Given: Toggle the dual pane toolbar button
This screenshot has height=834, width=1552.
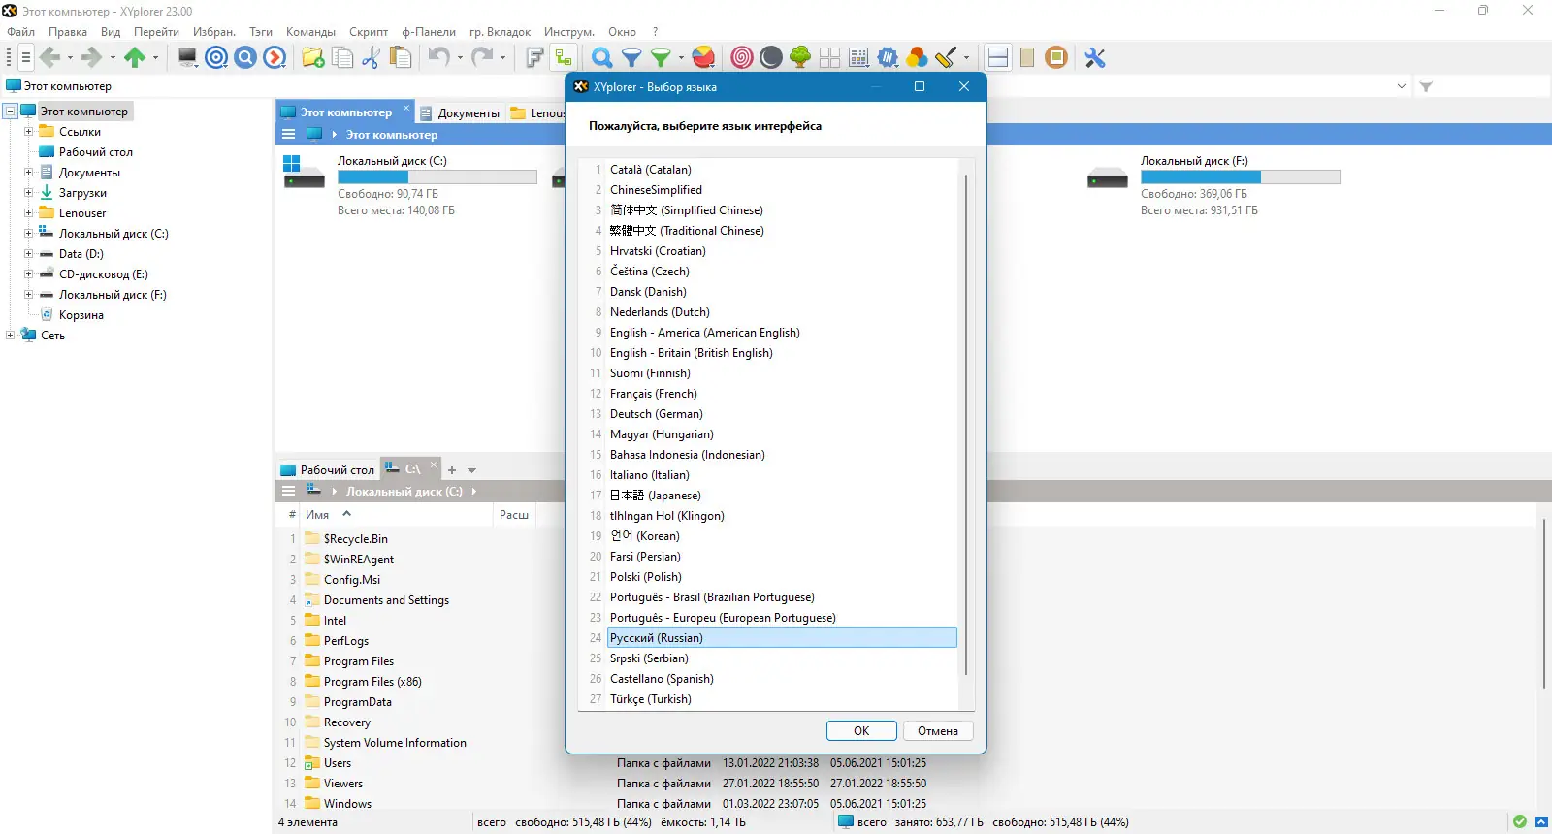Looking at the screenshot, I should point(998,58).
